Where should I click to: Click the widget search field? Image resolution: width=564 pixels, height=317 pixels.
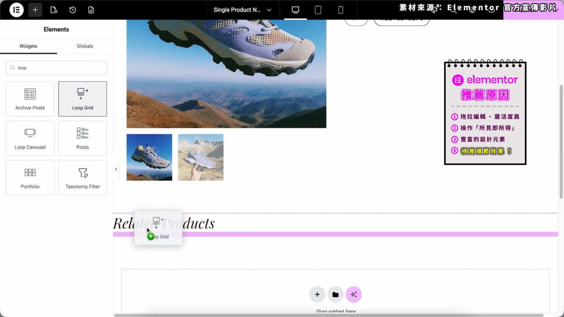click(56, 68)
